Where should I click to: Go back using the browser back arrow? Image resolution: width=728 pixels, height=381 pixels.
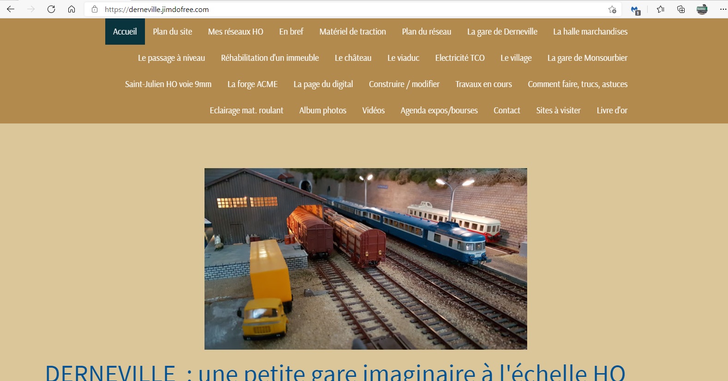(x=11, y=9)
